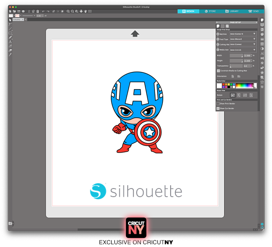Choose the Line drawing tool
Image resolution: width=272 pixels, height=247 pixels.
[10, 29]
